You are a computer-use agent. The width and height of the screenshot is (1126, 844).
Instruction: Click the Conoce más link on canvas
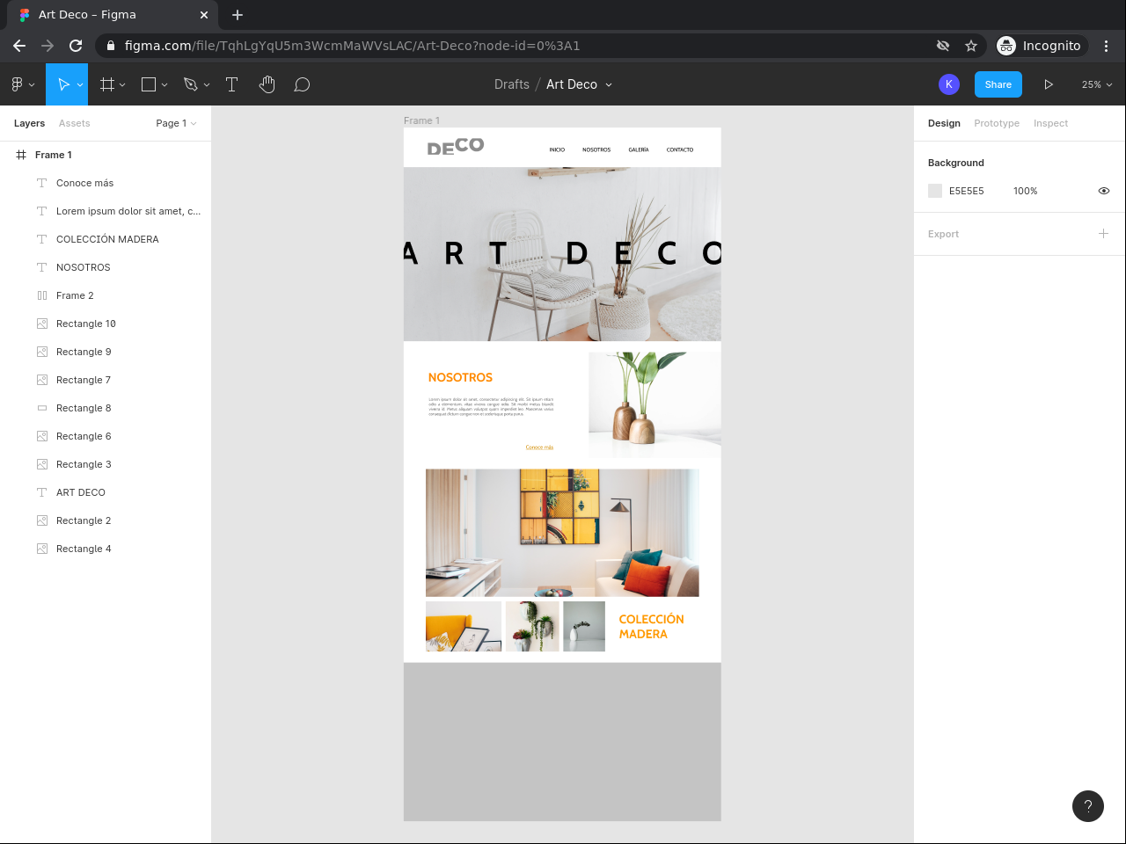coord(539,447)
